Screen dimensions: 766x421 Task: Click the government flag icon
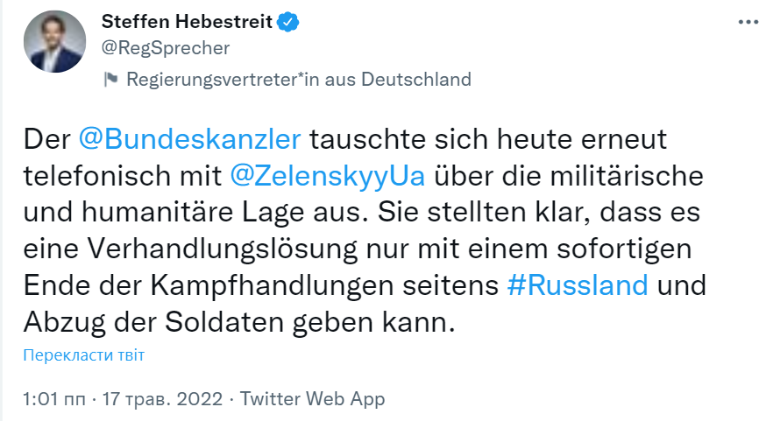[111, 80]
